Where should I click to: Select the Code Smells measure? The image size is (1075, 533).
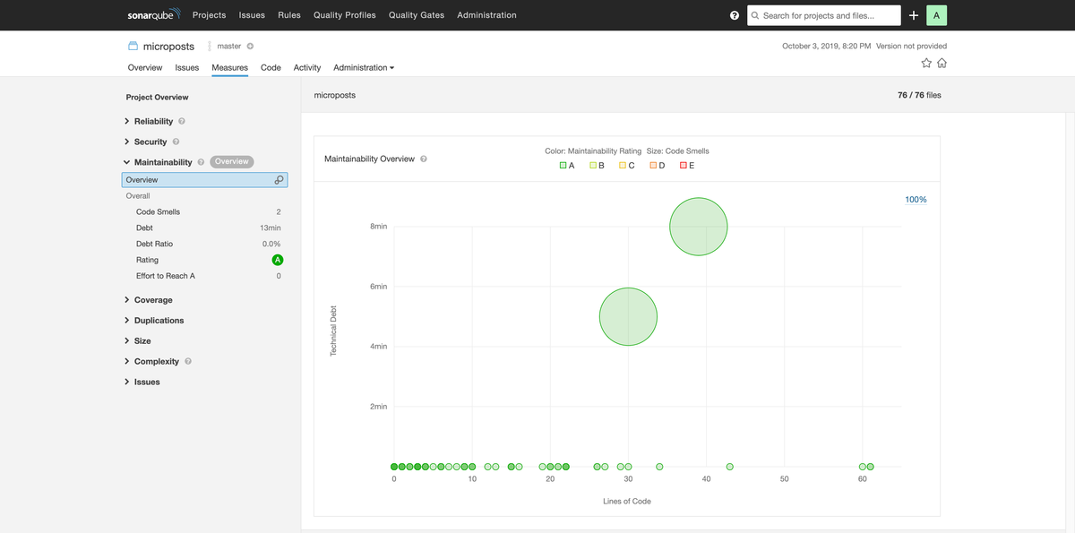click(x=204, y=211)
